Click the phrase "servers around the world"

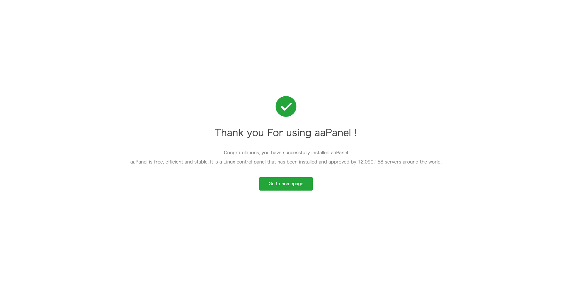413,162
